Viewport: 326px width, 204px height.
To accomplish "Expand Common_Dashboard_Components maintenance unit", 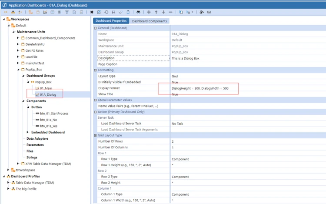I will [18, 38].
